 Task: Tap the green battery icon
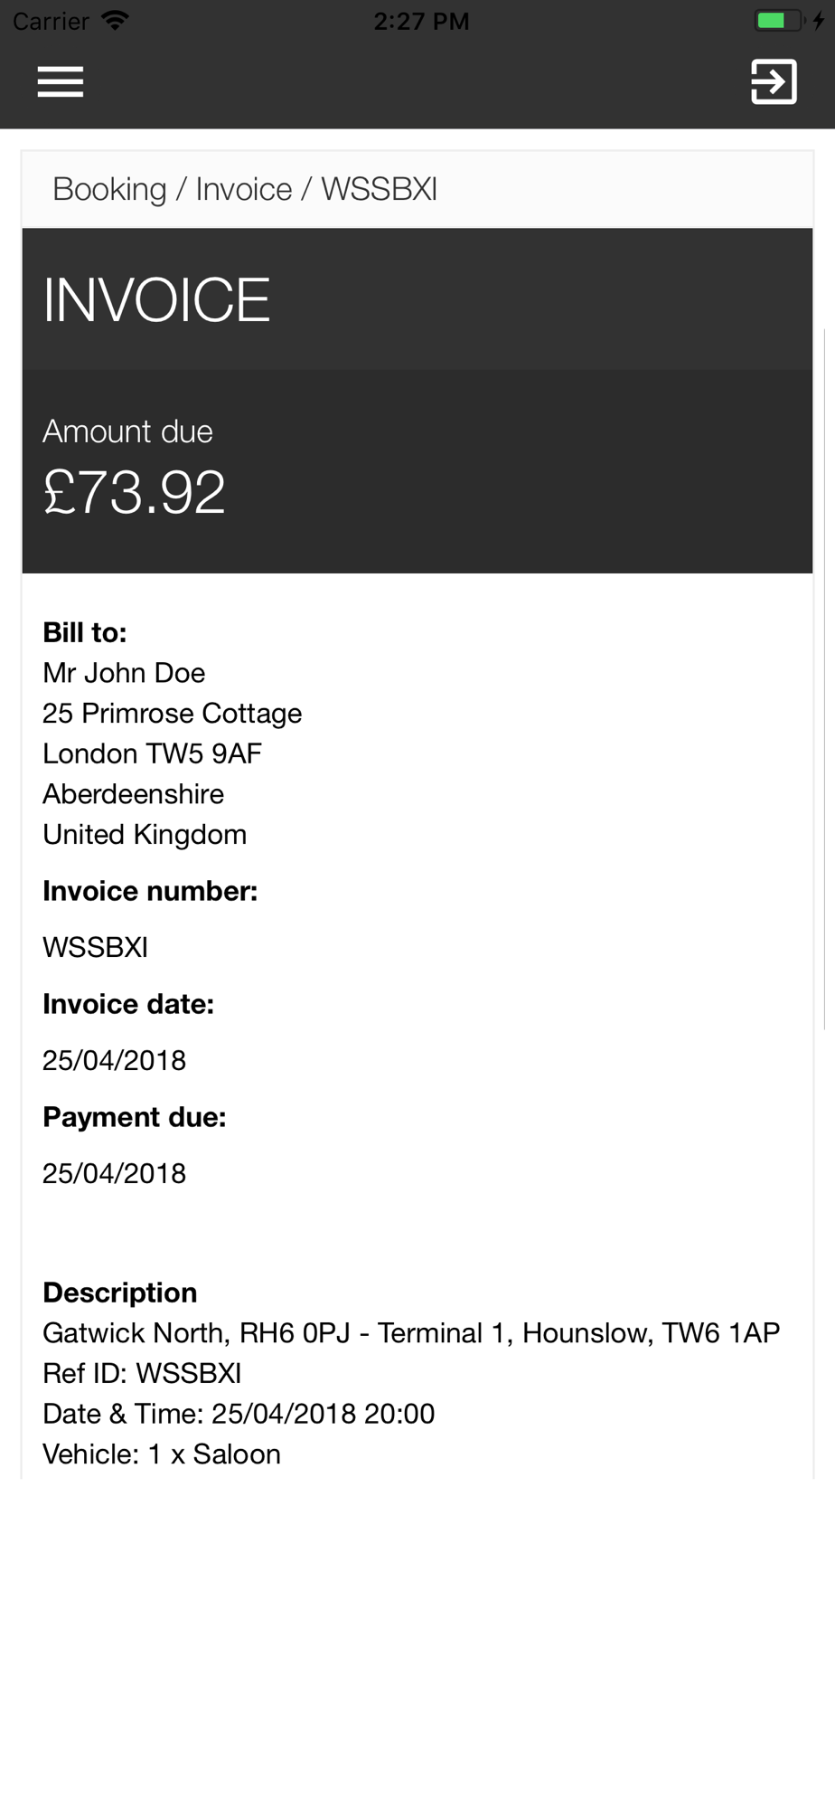pyautogui.click(x=776, y=21)
